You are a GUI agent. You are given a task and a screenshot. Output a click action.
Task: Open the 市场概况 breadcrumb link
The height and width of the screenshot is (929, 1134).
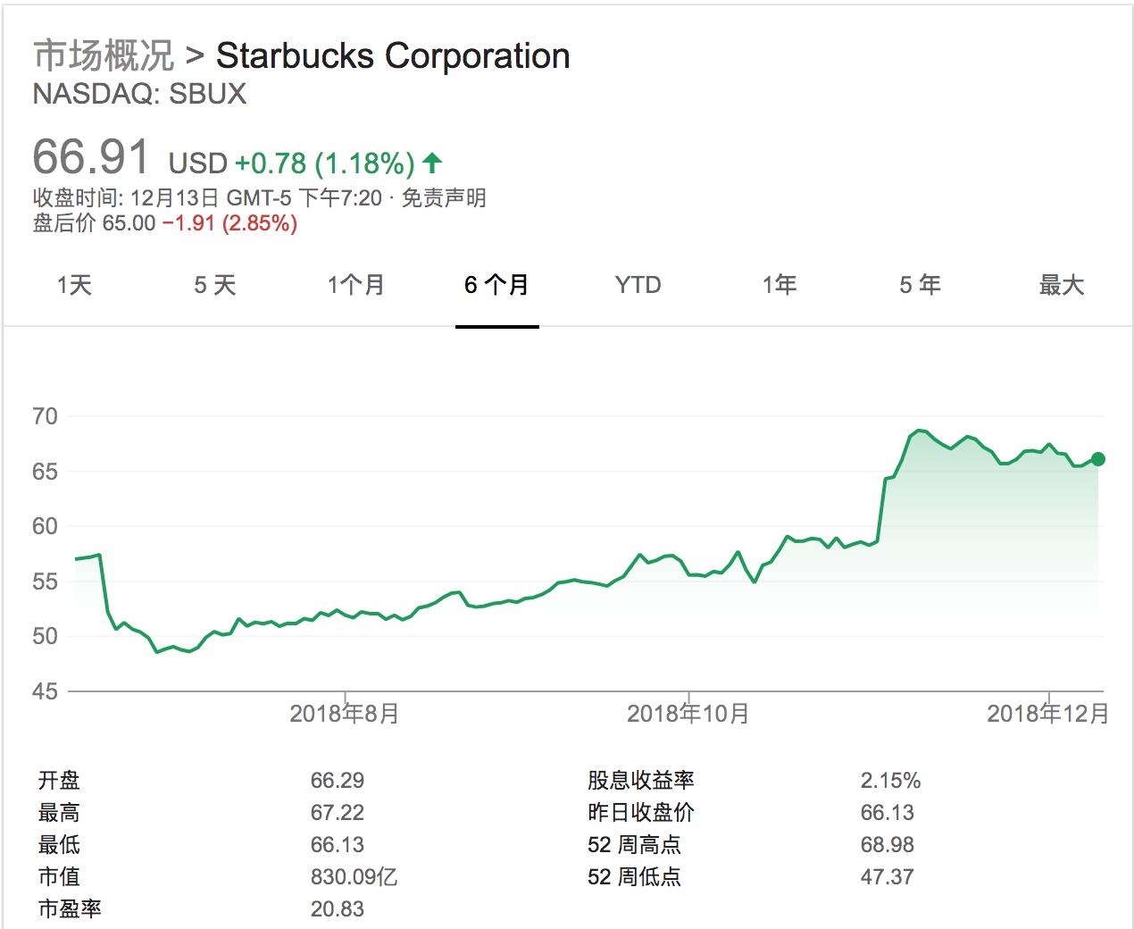104,55
